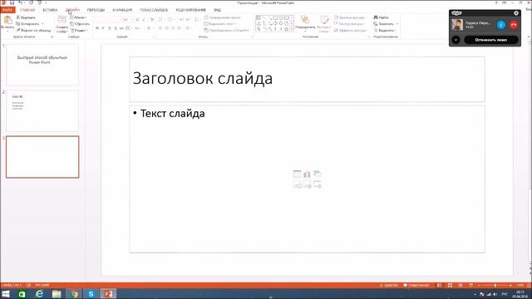This screenshot has width=532, height=299.
Task: Click the New Slide (Создать слайд) icon
Action: (62, 20)
